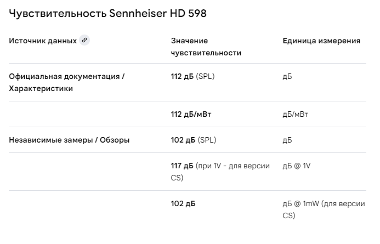Click the дБ @ 1V unit cell
Image resolution: width=380 pixels, height=244 pixels.
click(297, 166)
